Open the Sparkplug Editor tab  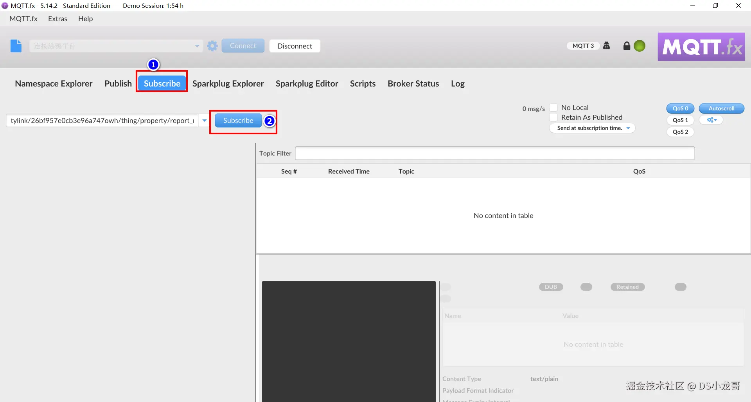[307, 83]
